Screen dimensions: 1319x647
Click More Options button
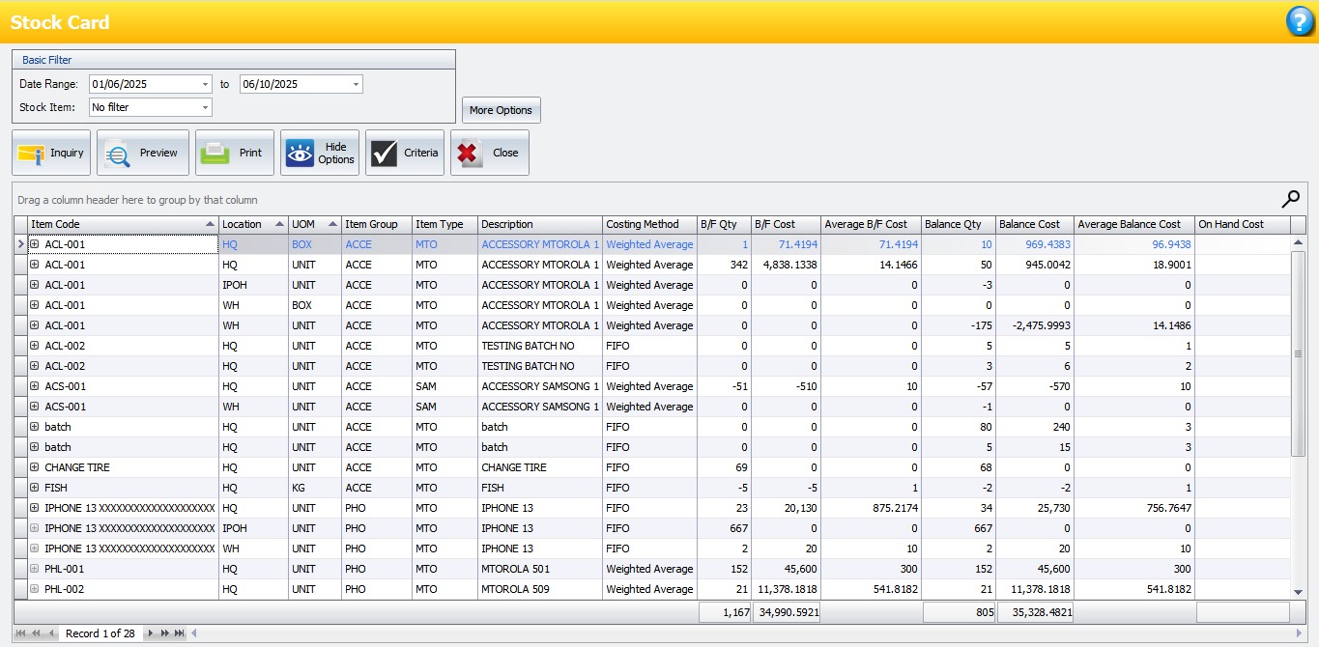point(501,110)
